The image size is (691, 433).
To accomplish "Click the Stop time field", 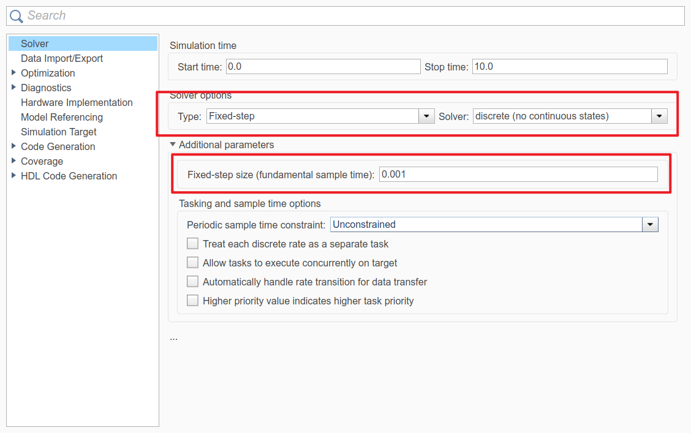I will click(x=570, y=67).
